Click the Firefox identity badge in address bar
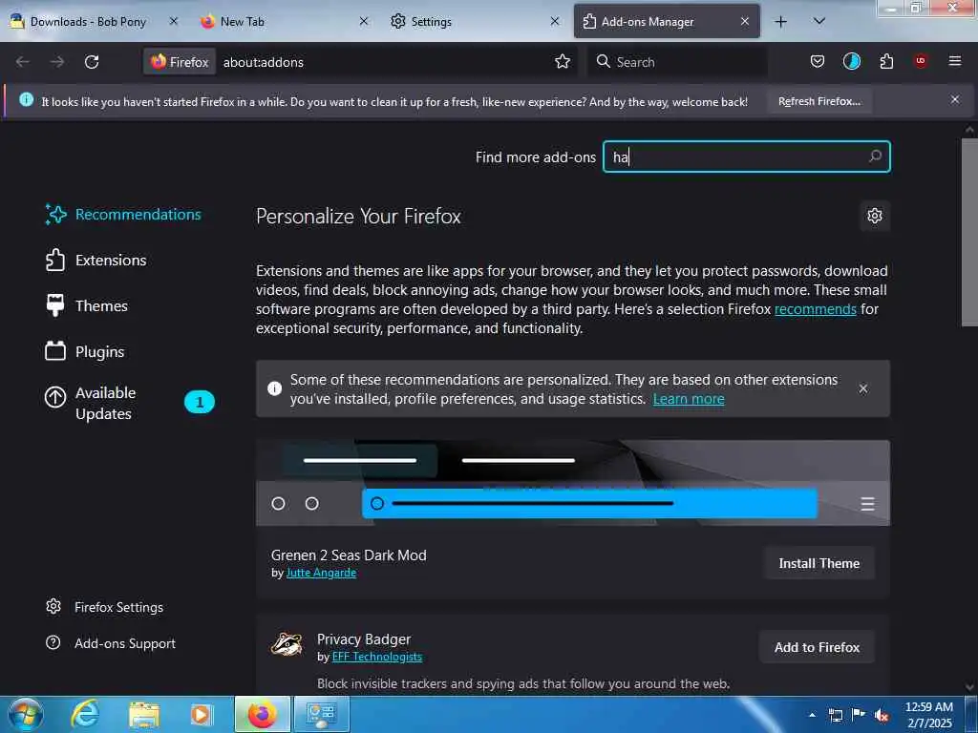 180,62
